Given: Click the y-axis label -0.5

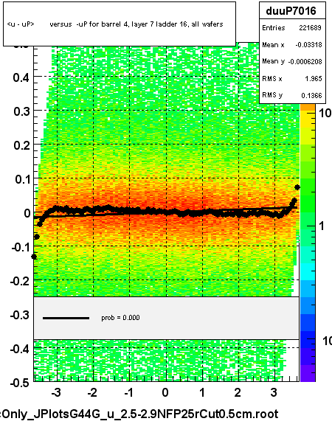Looking at the screenshot, I should [20, 383].
